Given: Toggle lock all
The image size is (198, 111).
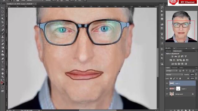Looking at the screenshot, I should [180, 78].
